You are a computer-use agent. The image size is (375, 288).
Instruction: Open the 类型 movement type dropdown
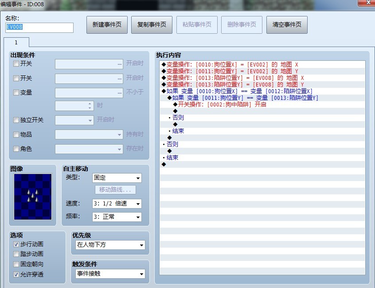[x=117, y=178]
